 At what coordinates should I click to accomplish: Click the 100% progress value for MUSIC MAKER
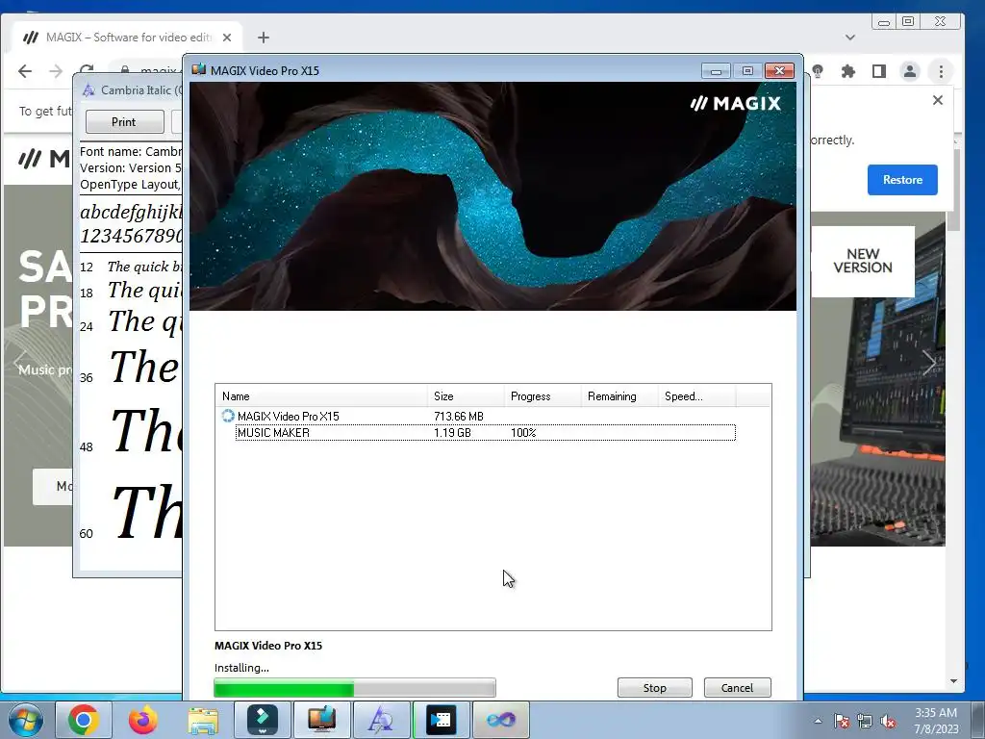point(523,432)
